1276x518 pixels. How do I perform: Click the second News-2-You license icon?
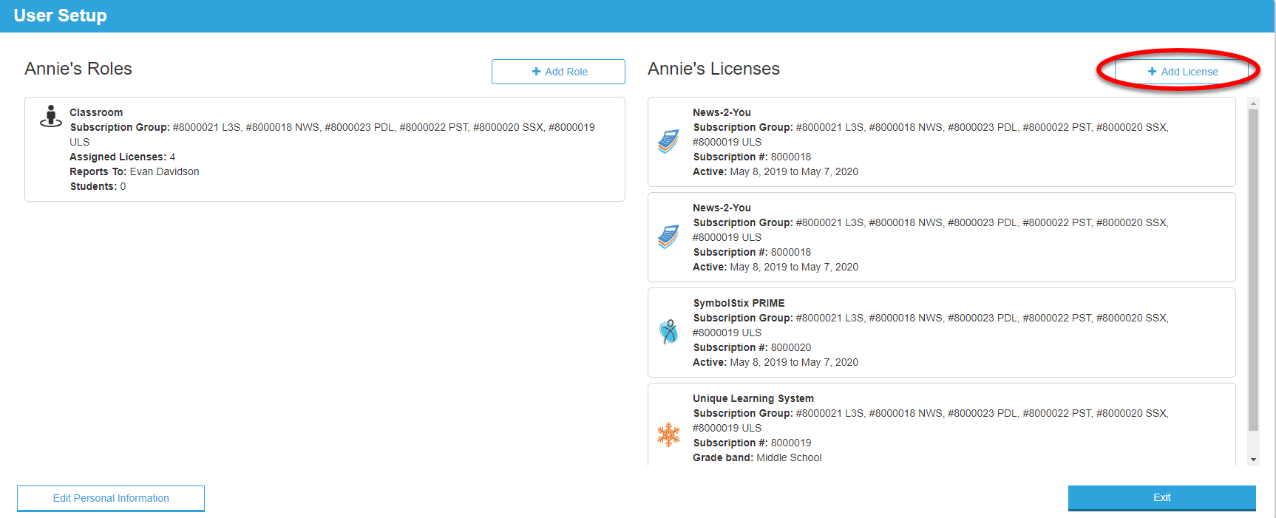668,236
